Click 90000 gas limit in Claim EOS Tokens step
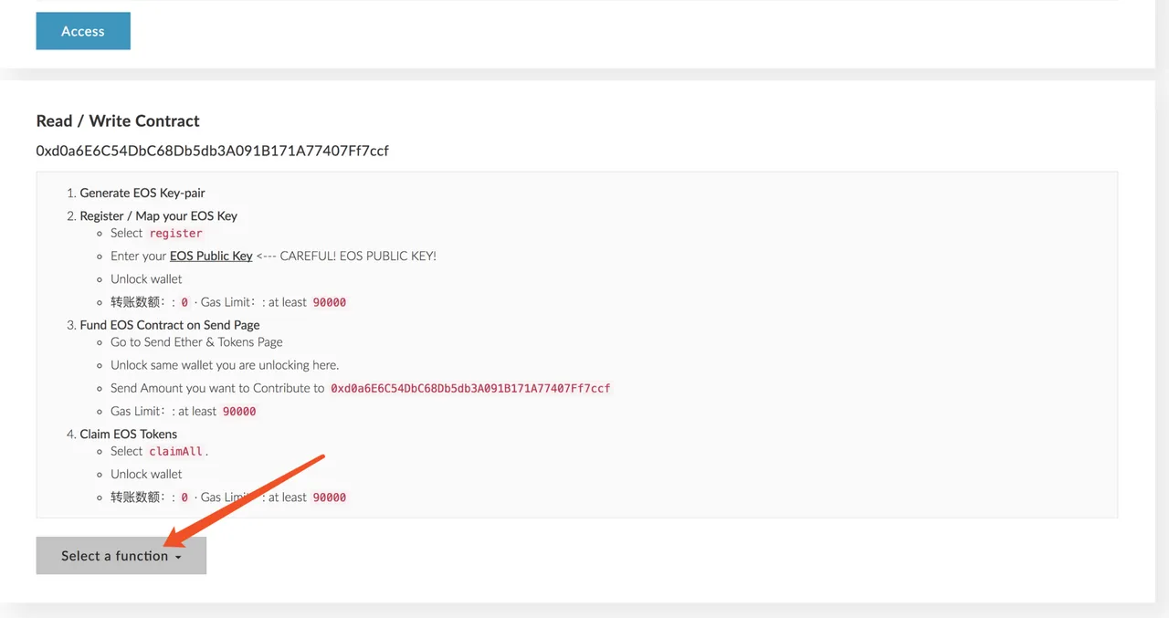The width and height of the screenshot is (1169, 618). 330,498
